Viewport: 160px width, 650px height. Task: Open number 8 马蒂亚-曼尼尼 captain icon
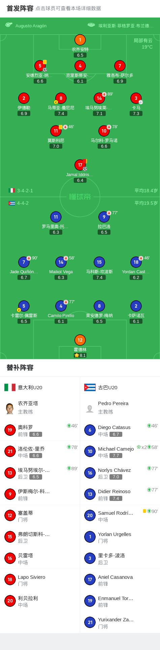pyautogui.click(x=56, y=102)
